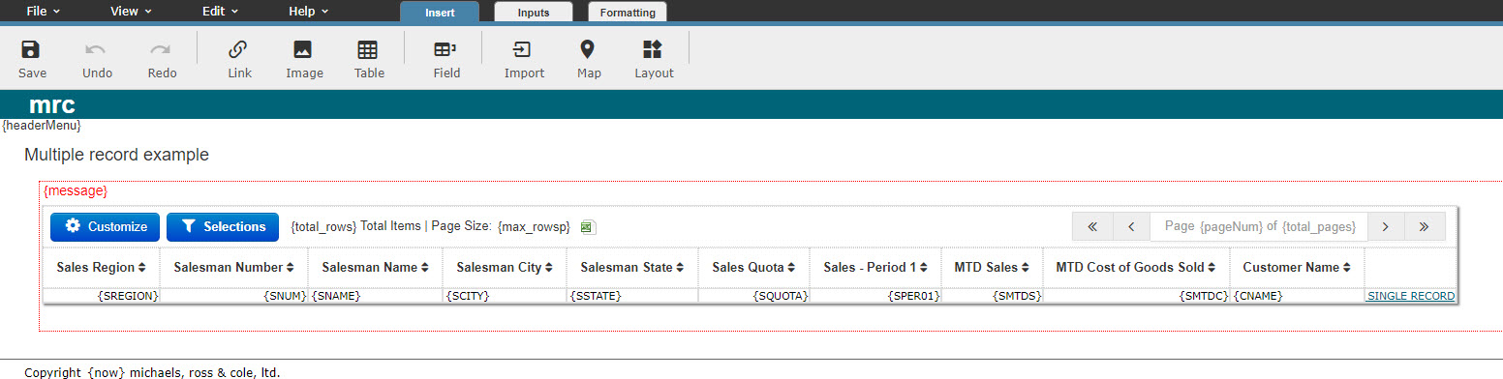This screenshot has width=1503, height=379.
Task: Insert an Image using the toolbar icon
Action: tap(303, 50)
